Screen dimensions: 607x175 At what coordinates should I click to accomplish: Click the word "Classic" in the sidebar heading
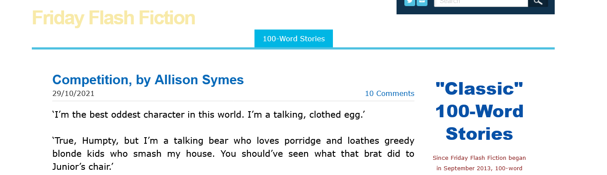[x=479, y=89]
